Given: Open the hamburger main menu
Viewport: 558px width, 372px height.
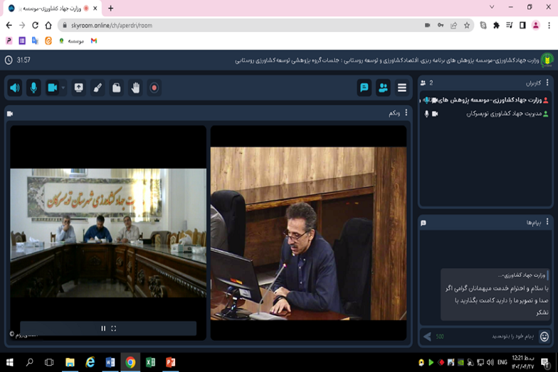Looking at the screenshot, I should 402,88.
